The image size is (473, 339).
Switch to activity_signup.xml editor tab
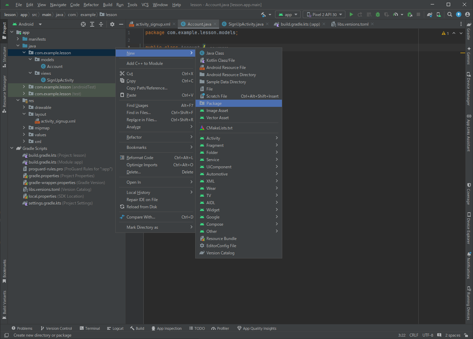tap(153, 24)
